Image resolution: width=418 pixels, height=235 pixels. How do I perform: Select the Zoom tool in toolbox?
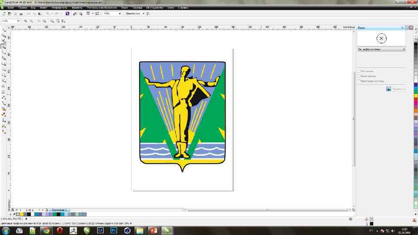tap(3, 47)
